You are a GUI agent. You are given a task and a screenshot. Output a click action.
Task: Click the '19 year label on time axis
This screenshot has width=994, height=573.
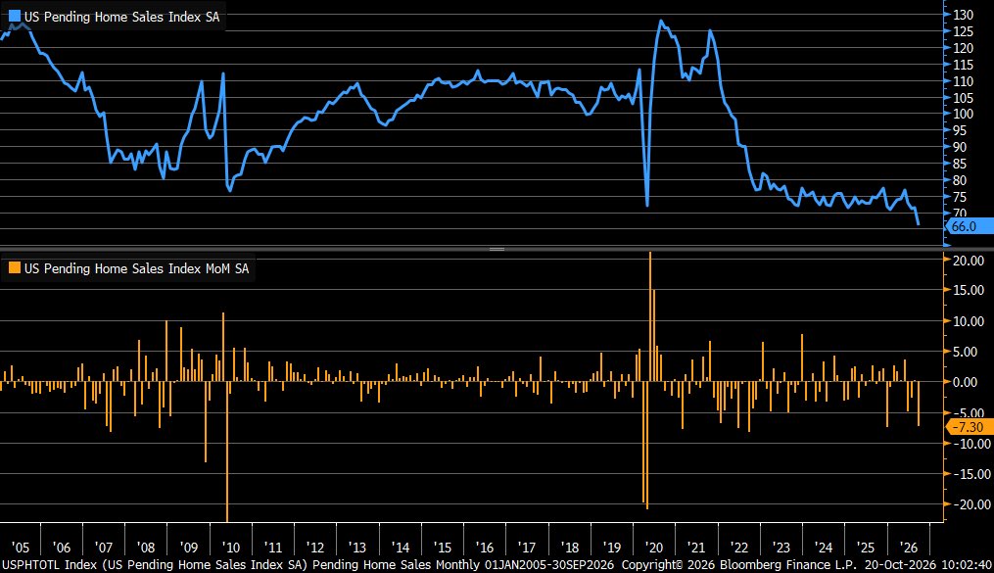(x=611, y=547)
